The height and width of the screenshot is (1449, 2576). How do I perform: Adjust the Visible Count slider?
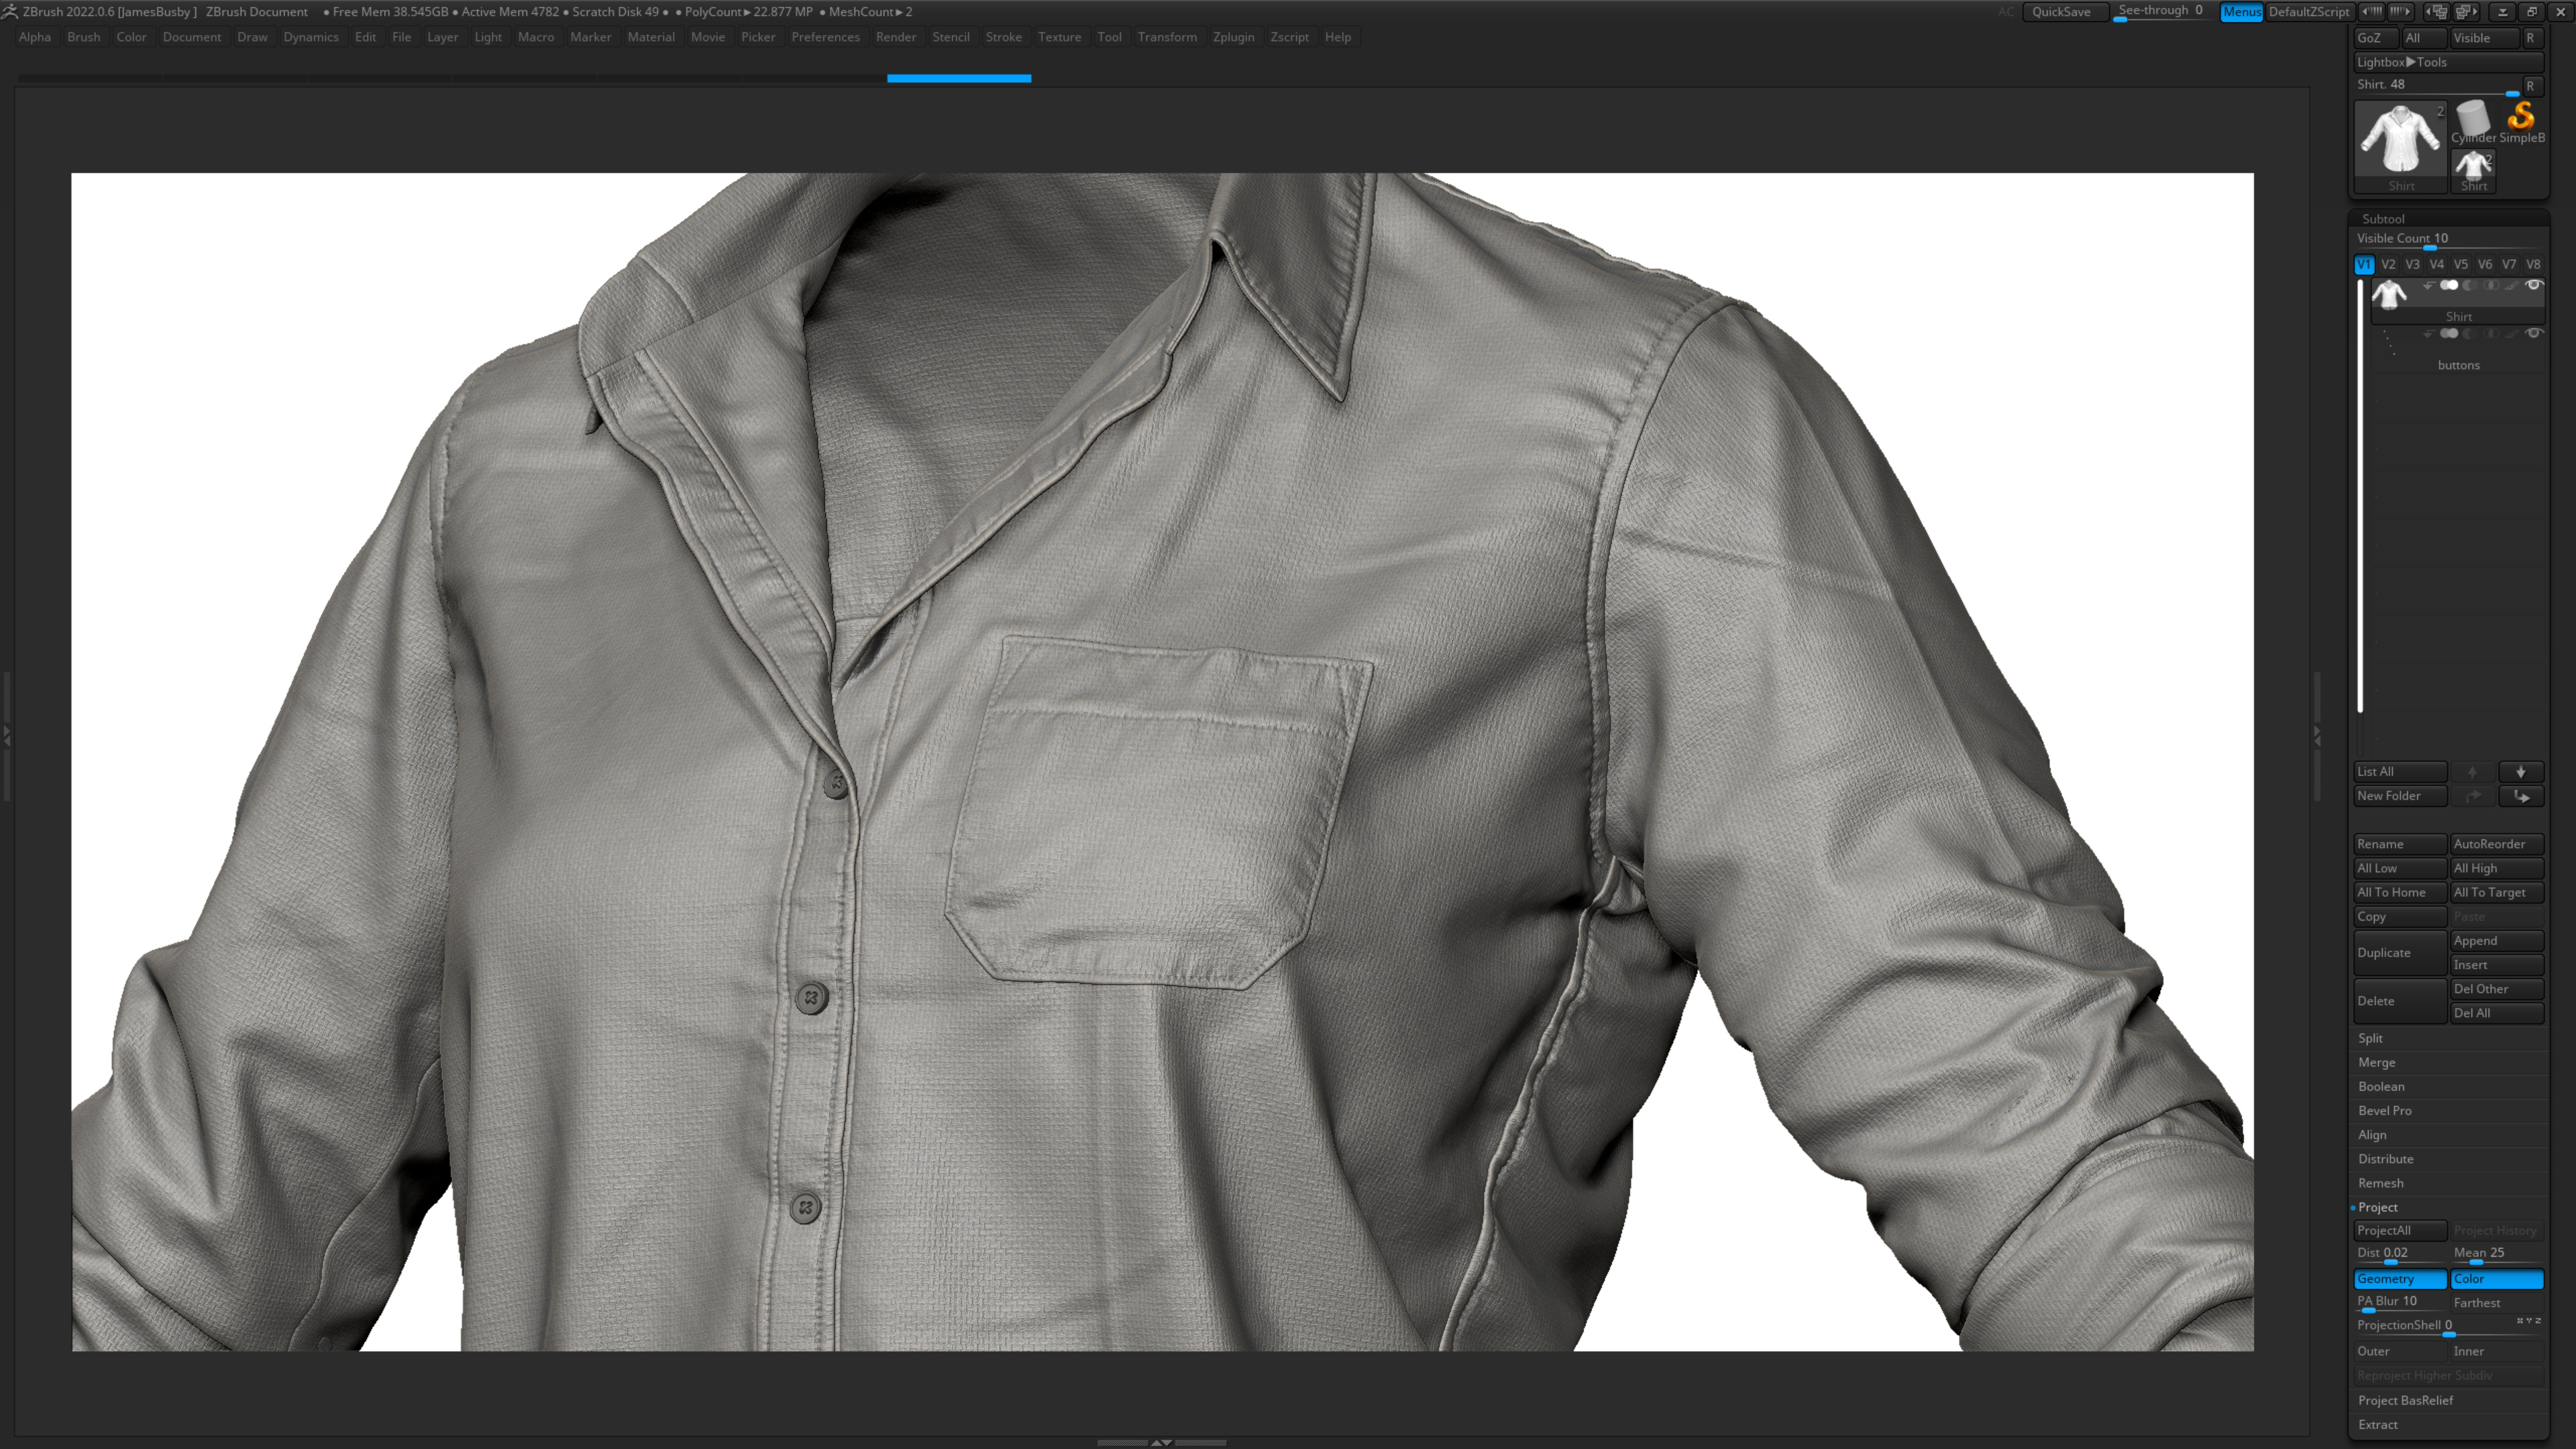pos(2430,248)
